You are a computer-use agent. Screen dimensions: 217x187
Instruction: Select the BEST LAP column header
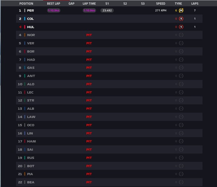pyautogui.click(x=54, y=4)
